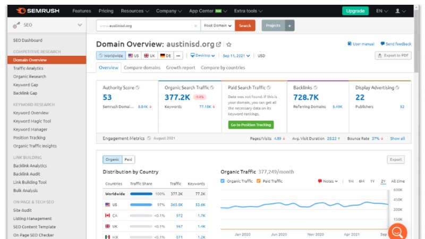Viewport: 425px width, 239px height.
Task: Open the orange chat bubble icon
Action: pos(397,232)
